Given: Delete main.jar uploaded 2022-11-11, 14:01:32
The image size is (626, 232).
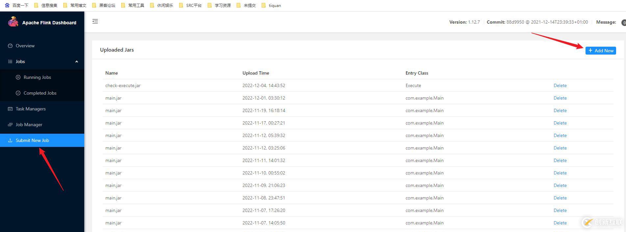Looking at the screenshot, I should tap(560, 160).
